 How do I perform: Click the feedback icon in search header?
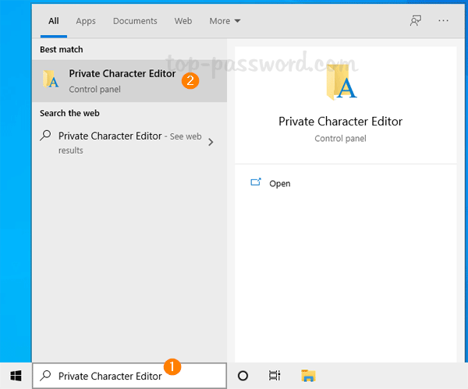click(416, 21)
